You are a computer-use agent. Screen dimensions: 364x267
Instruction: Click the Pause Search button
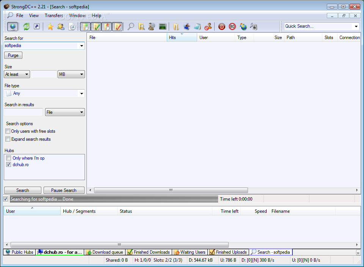[64, 190]
